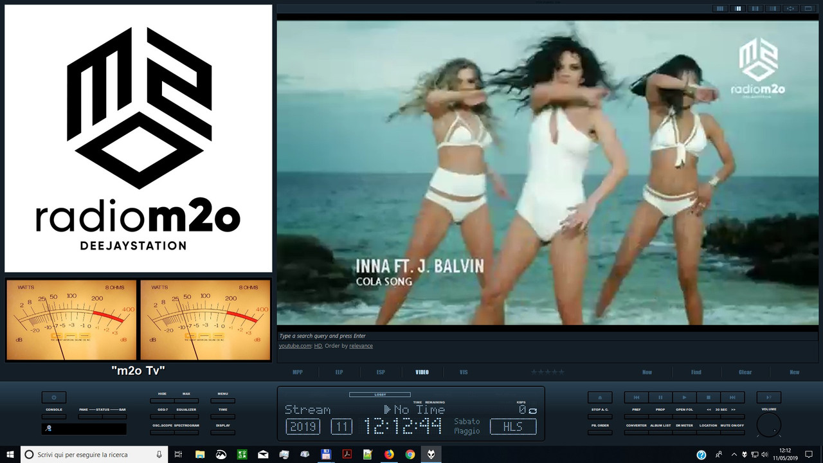
Task: Open Chrome from the taskbar
Action: tap(410, 454)
